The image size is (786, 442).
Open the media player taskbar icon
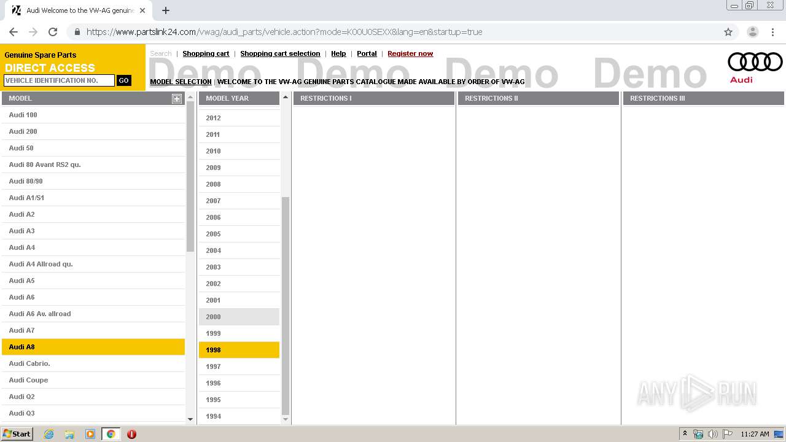90,434
